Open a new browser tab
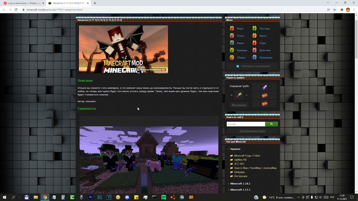The height and width of the screenshot is (201, 358). pyautogui.click(x=95, y=3)
